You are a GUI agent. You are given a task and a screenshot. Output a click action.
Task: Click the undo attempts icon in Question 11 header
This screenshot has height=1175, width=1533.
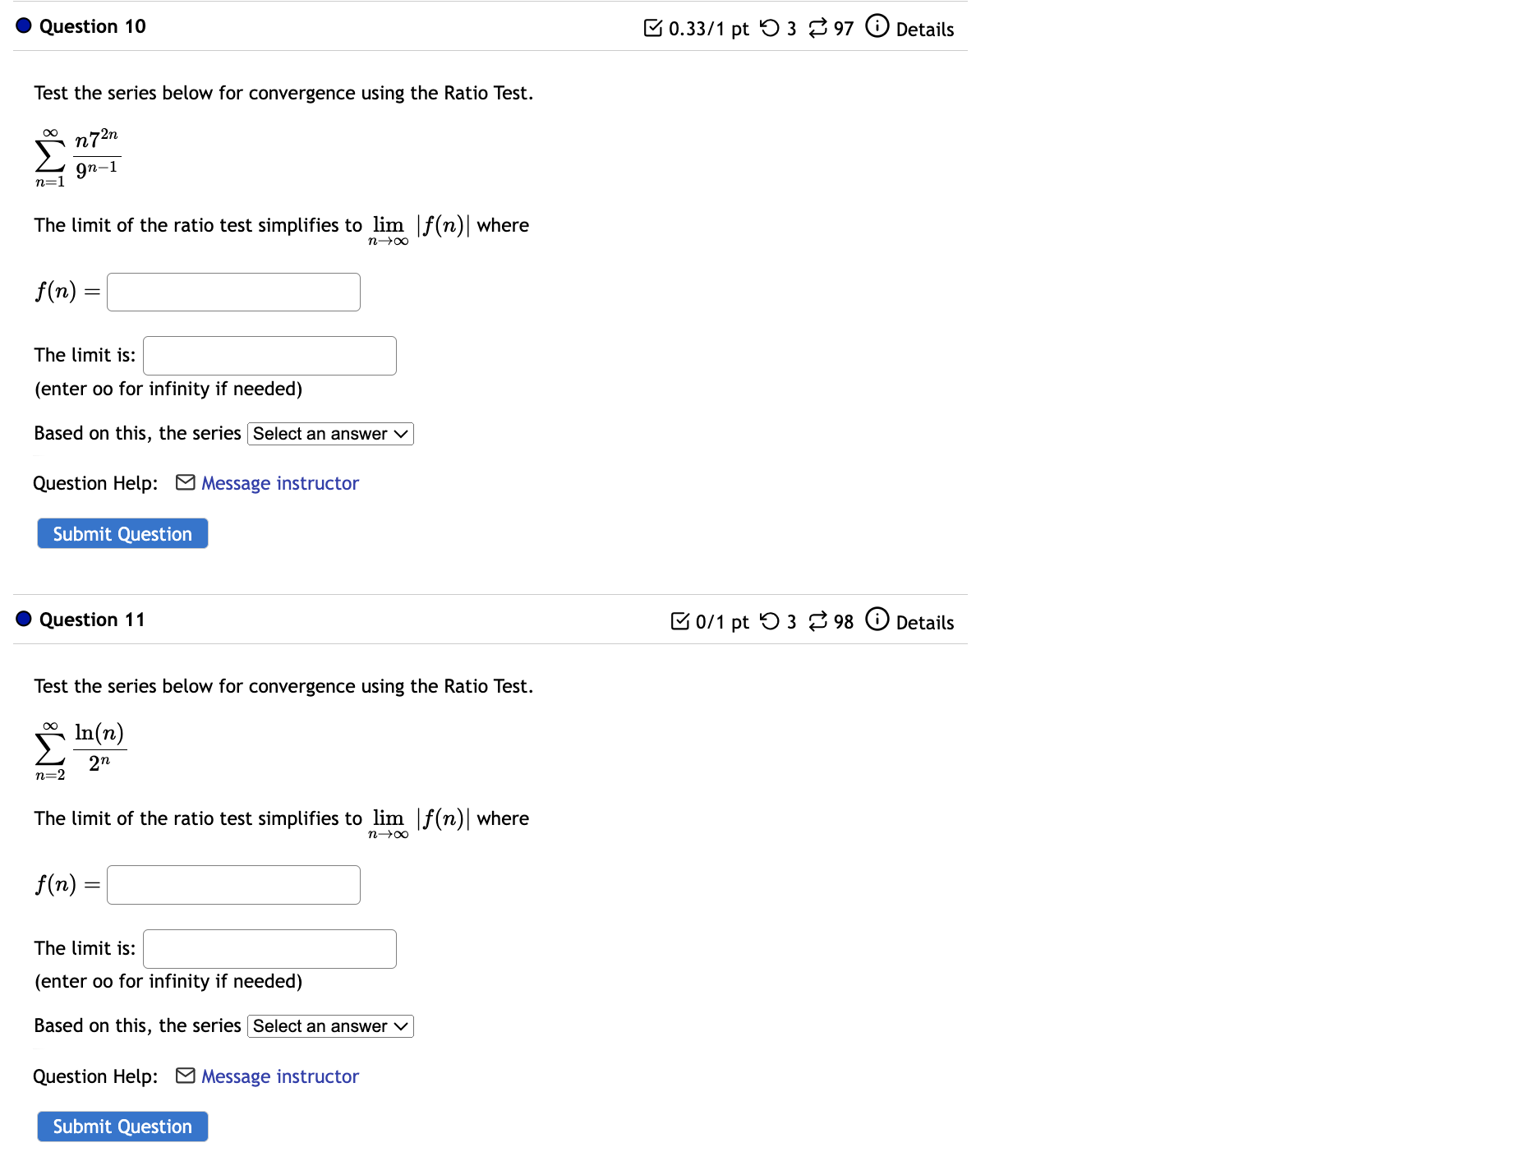771,621
